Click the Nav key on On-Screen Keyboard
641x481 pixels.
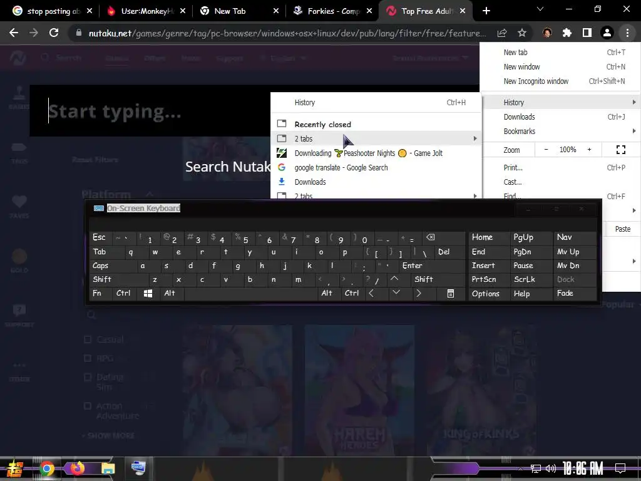point(574,237)
